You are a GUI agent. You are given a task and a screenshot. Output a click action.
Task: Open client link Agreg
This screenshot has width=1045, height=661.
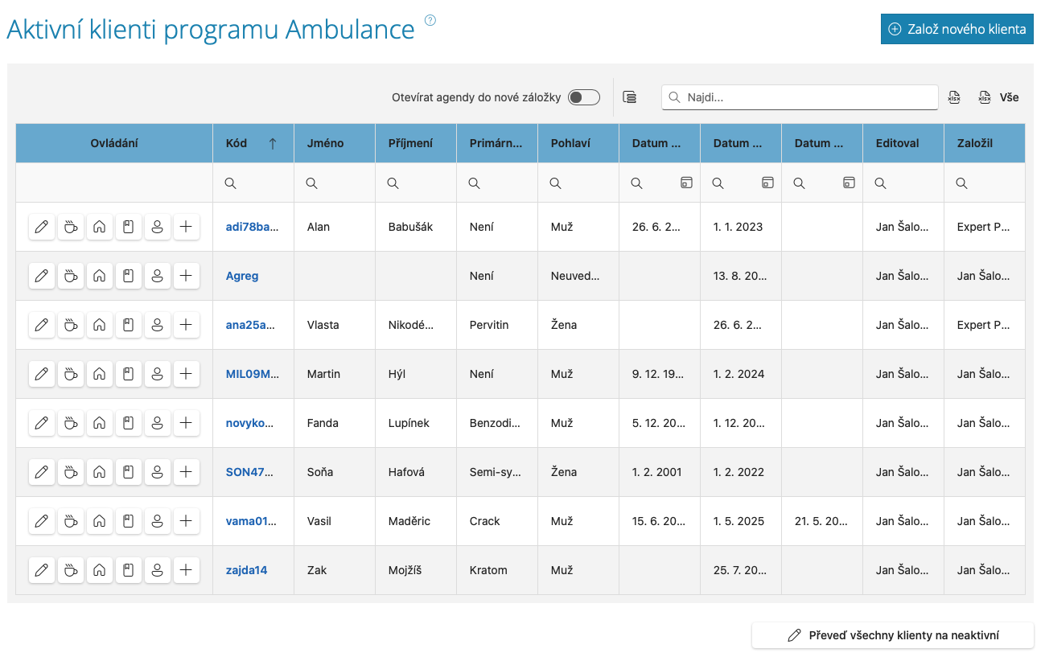242,276
